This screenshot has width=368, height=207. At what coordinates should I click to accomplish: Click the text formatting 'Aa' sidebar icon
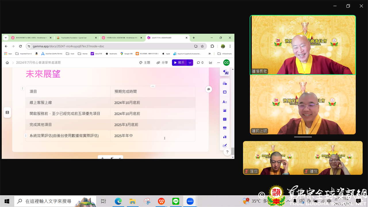225,102
